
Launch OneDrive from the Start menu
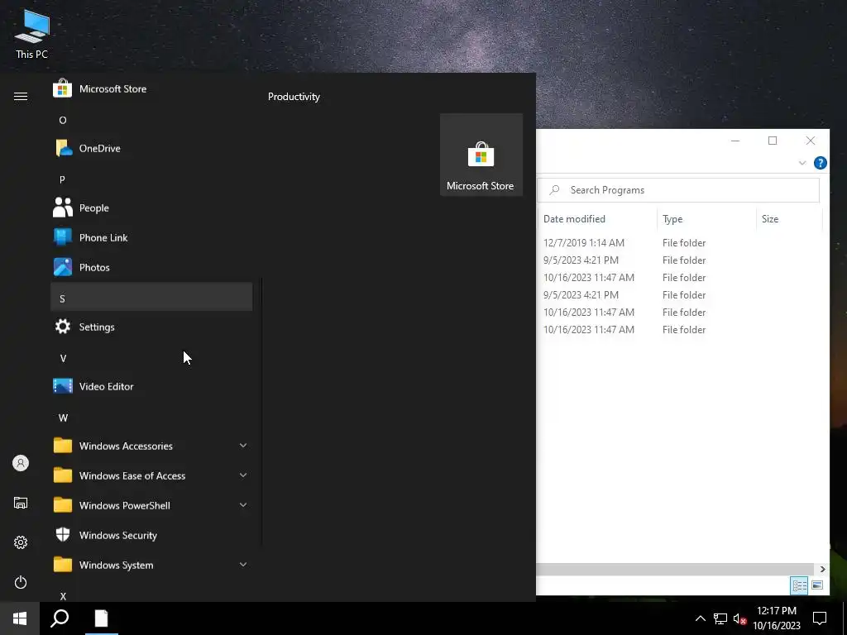[151, 148]
